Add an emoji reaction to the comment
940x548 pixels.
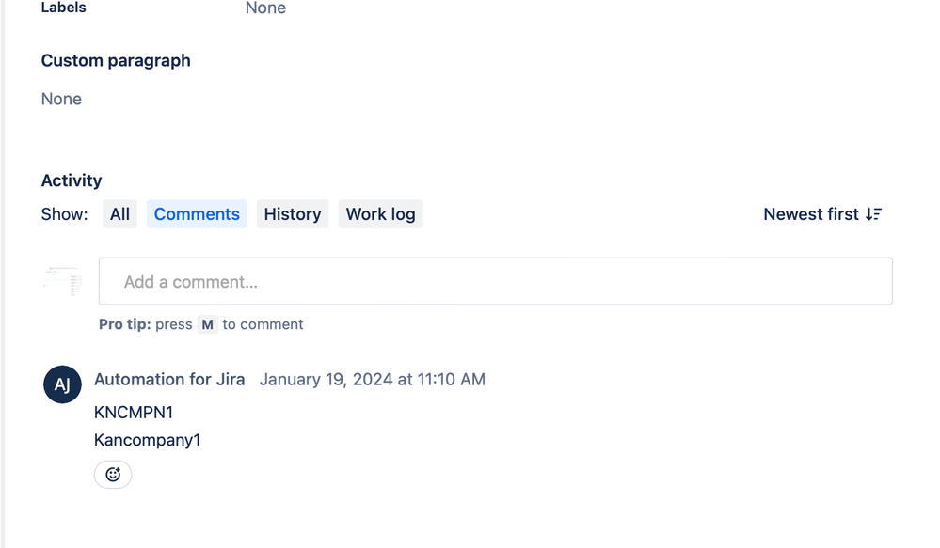pos(113,475)
